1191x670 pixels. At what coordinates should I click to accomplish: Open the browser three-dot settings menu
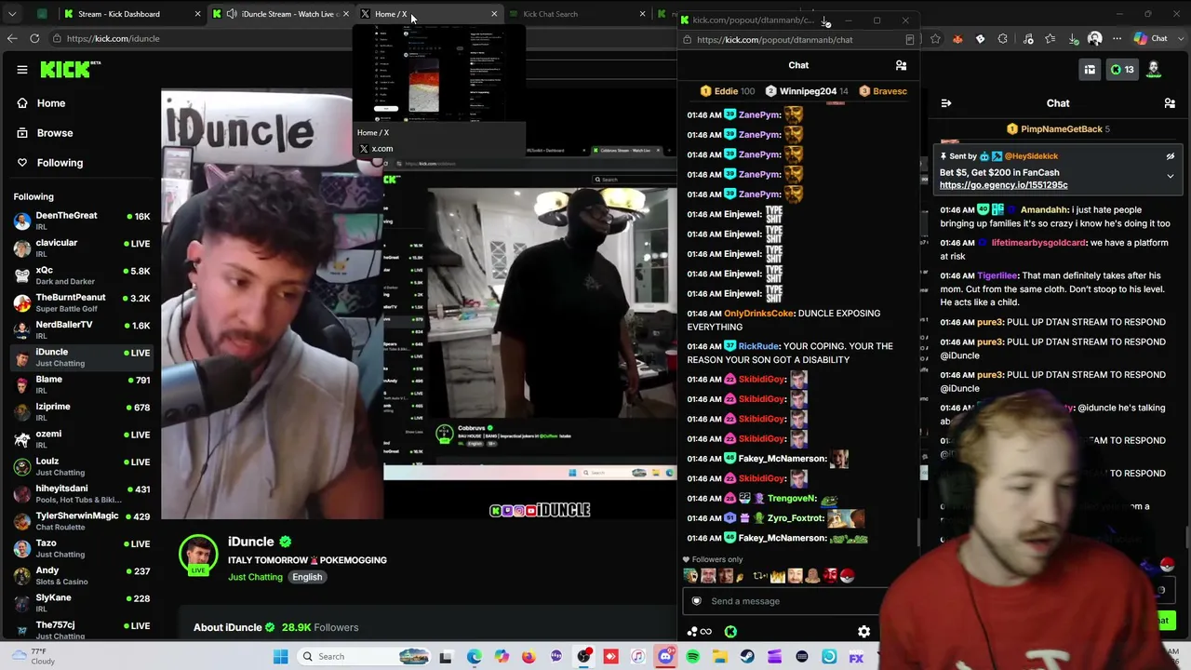[x=1116, y=39]
